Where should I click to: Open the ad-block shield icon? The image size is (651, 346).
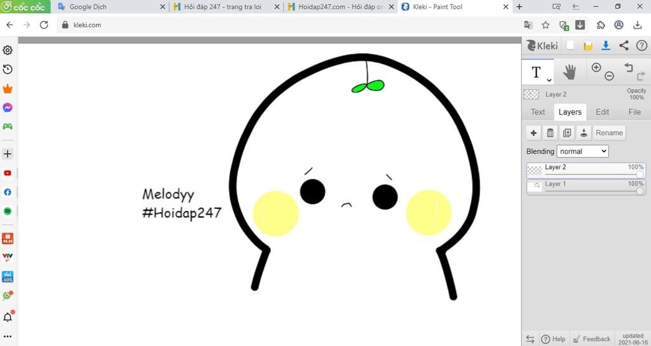click(563, 25)
